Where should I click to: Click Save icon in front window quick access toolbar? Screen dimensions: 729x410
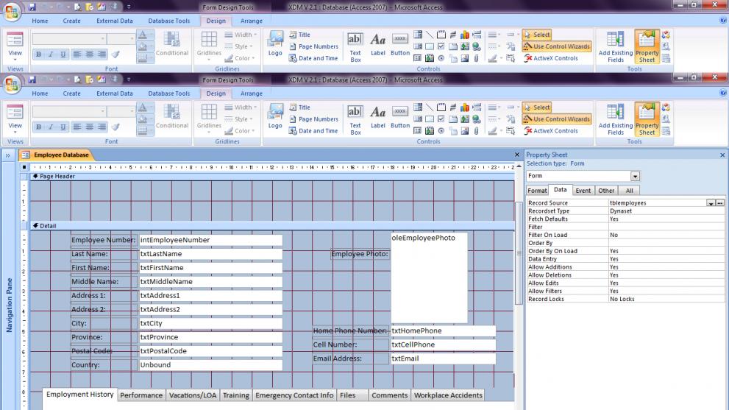click(32, 79)
